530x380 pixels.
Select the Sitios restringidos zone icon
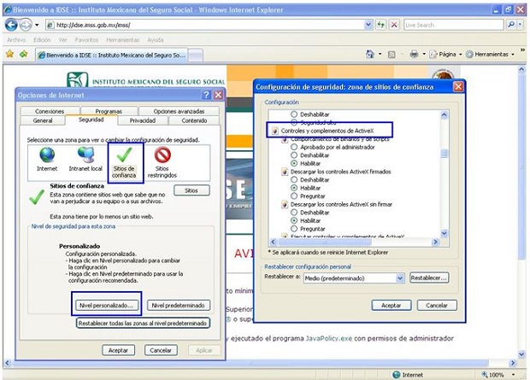pyautogui.click(x=162, y=155)
